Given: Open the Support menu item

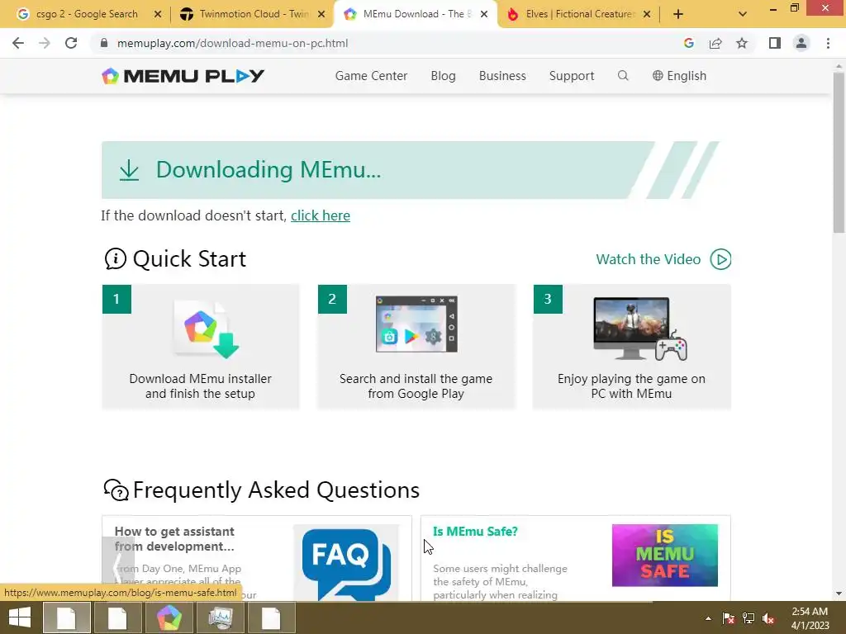Looking at the screenshot, I should [572, 76].
